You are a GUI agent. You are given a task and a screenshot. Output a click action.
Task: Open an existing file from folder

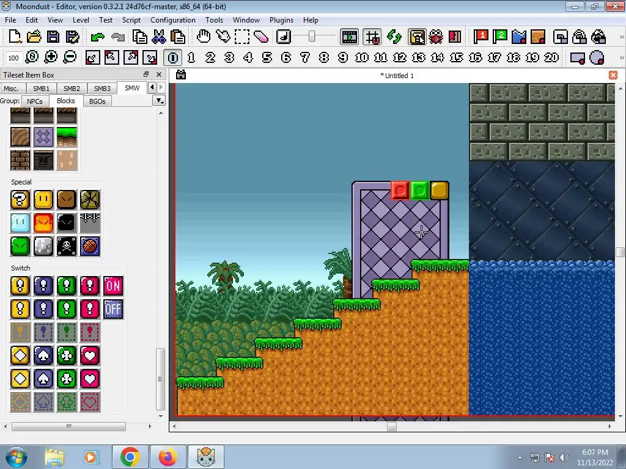[34, 37]
